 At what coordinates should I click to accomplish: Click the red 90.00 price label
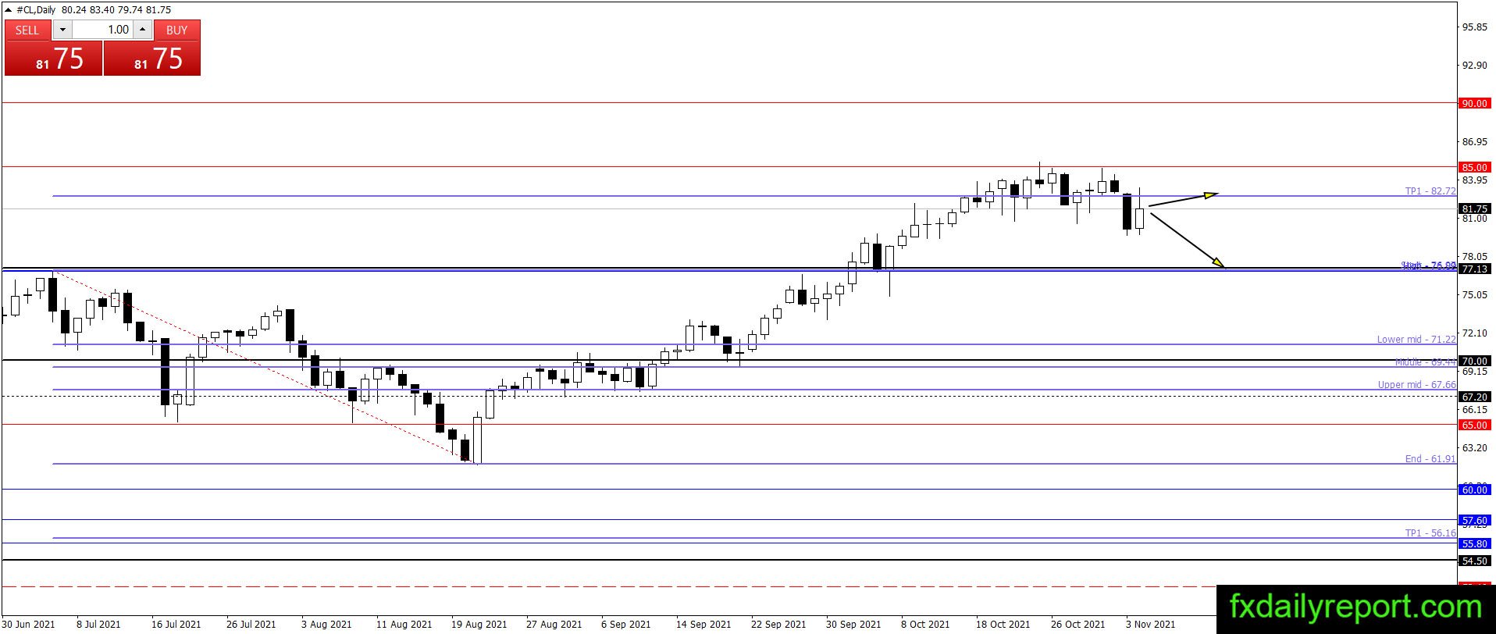pyautogui.click(x=1474, y=103)
